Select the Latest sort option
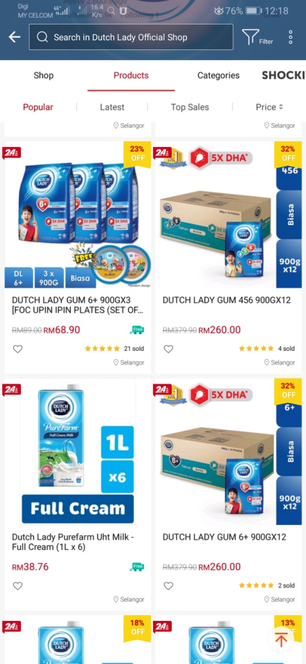306x664 pixels. tap(112, 107)
